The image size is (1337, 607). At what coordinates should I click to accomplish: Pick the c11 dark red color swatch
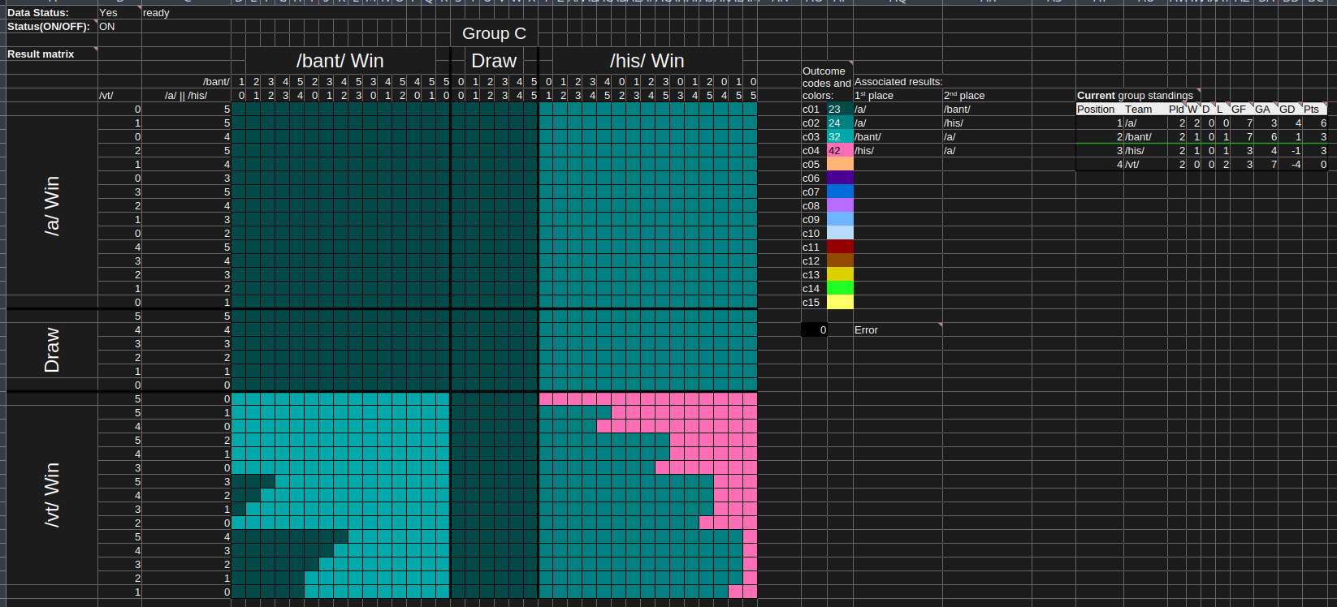pyautogui.click(x=840, y=248)
